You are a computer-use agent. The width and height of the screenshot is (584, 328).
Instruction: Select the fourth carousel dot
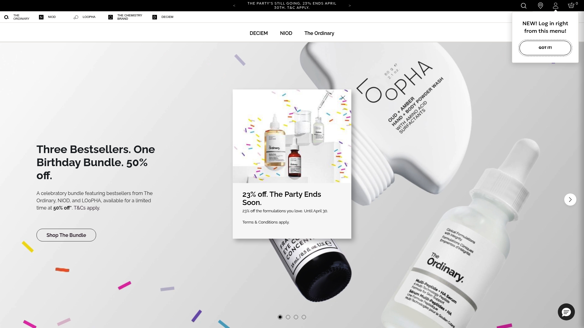[304, 317]
